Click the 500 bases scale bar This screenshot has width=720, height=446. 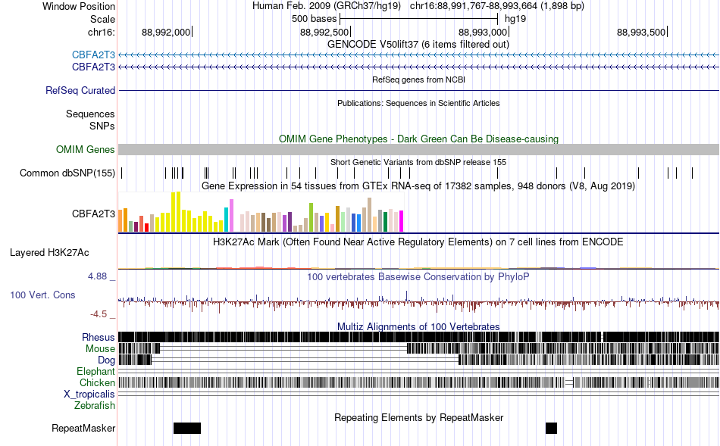click(x=419, y=19)
